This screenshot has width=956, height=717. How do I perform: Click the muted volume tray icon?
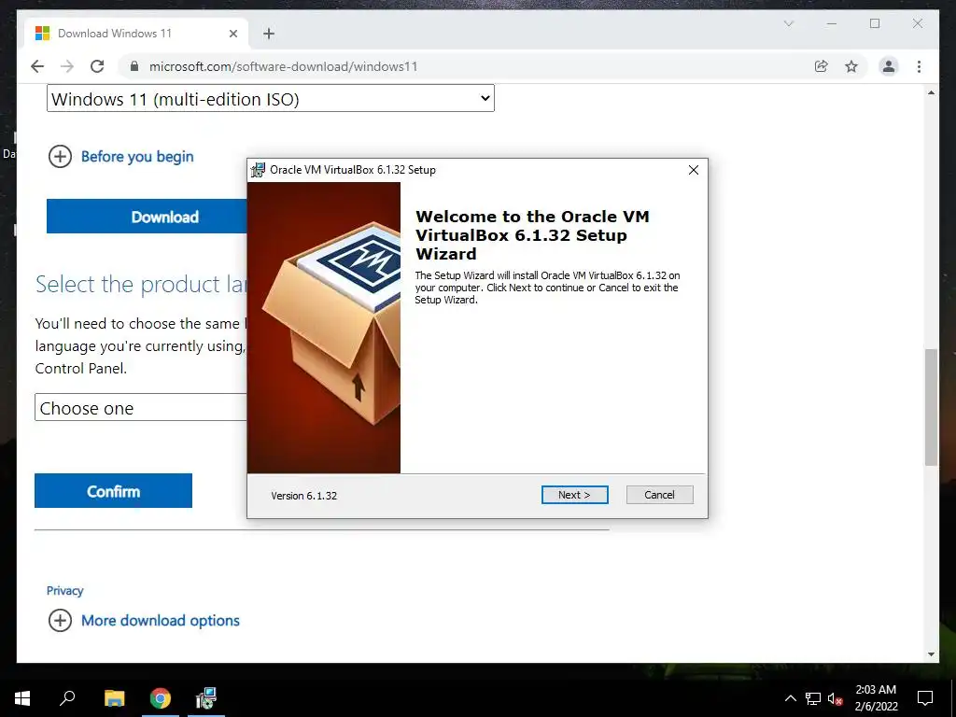tap(836, 698)
